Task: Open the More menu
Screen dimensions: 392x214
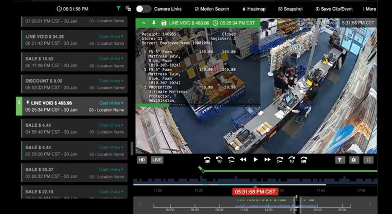Action: (x=369, y=9)
